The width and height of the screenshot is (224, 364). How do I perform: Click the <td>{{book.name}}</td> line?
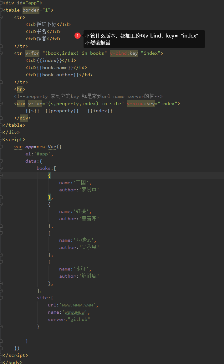[56, 68]
